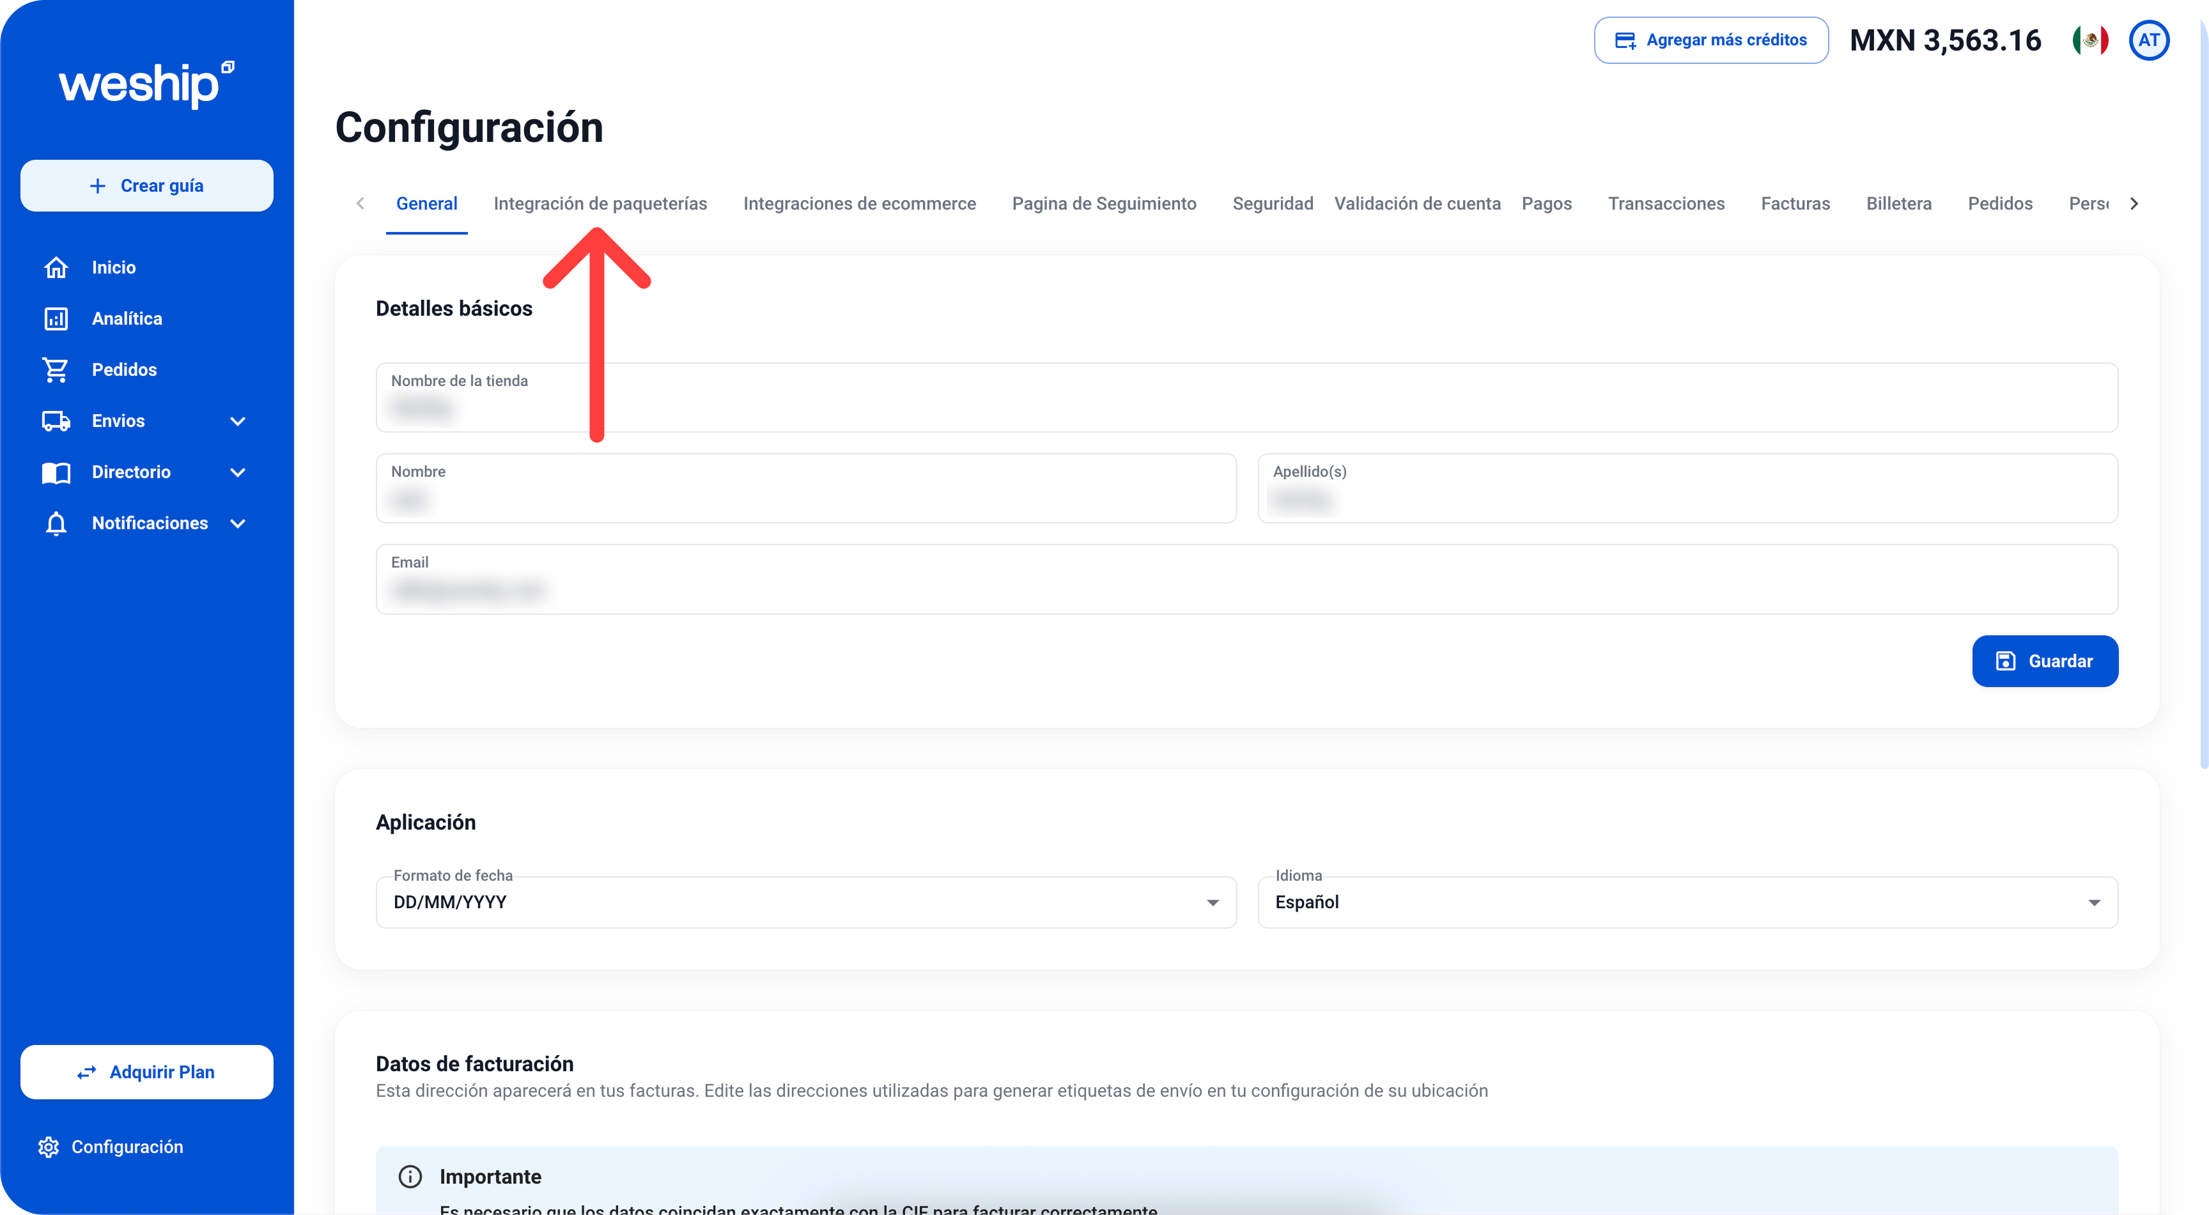Click the Apellido(s) input field
This screenshot has width=2209, height=1215.
pos(1687,489)
